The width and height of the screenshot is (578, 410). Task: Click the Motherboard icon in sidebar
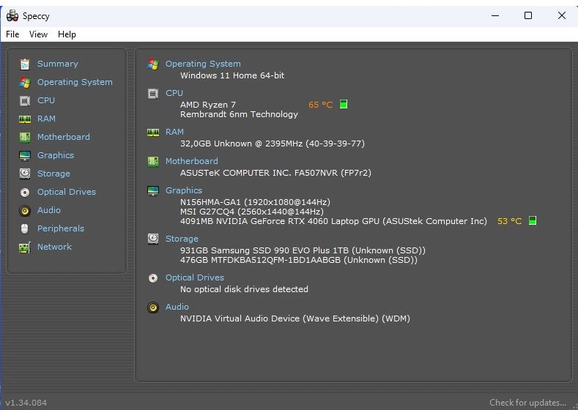[x=25, y=138]
